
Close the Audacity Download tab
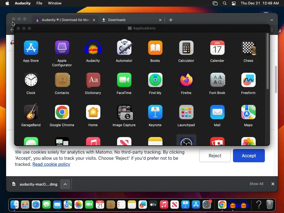[94, 20]
